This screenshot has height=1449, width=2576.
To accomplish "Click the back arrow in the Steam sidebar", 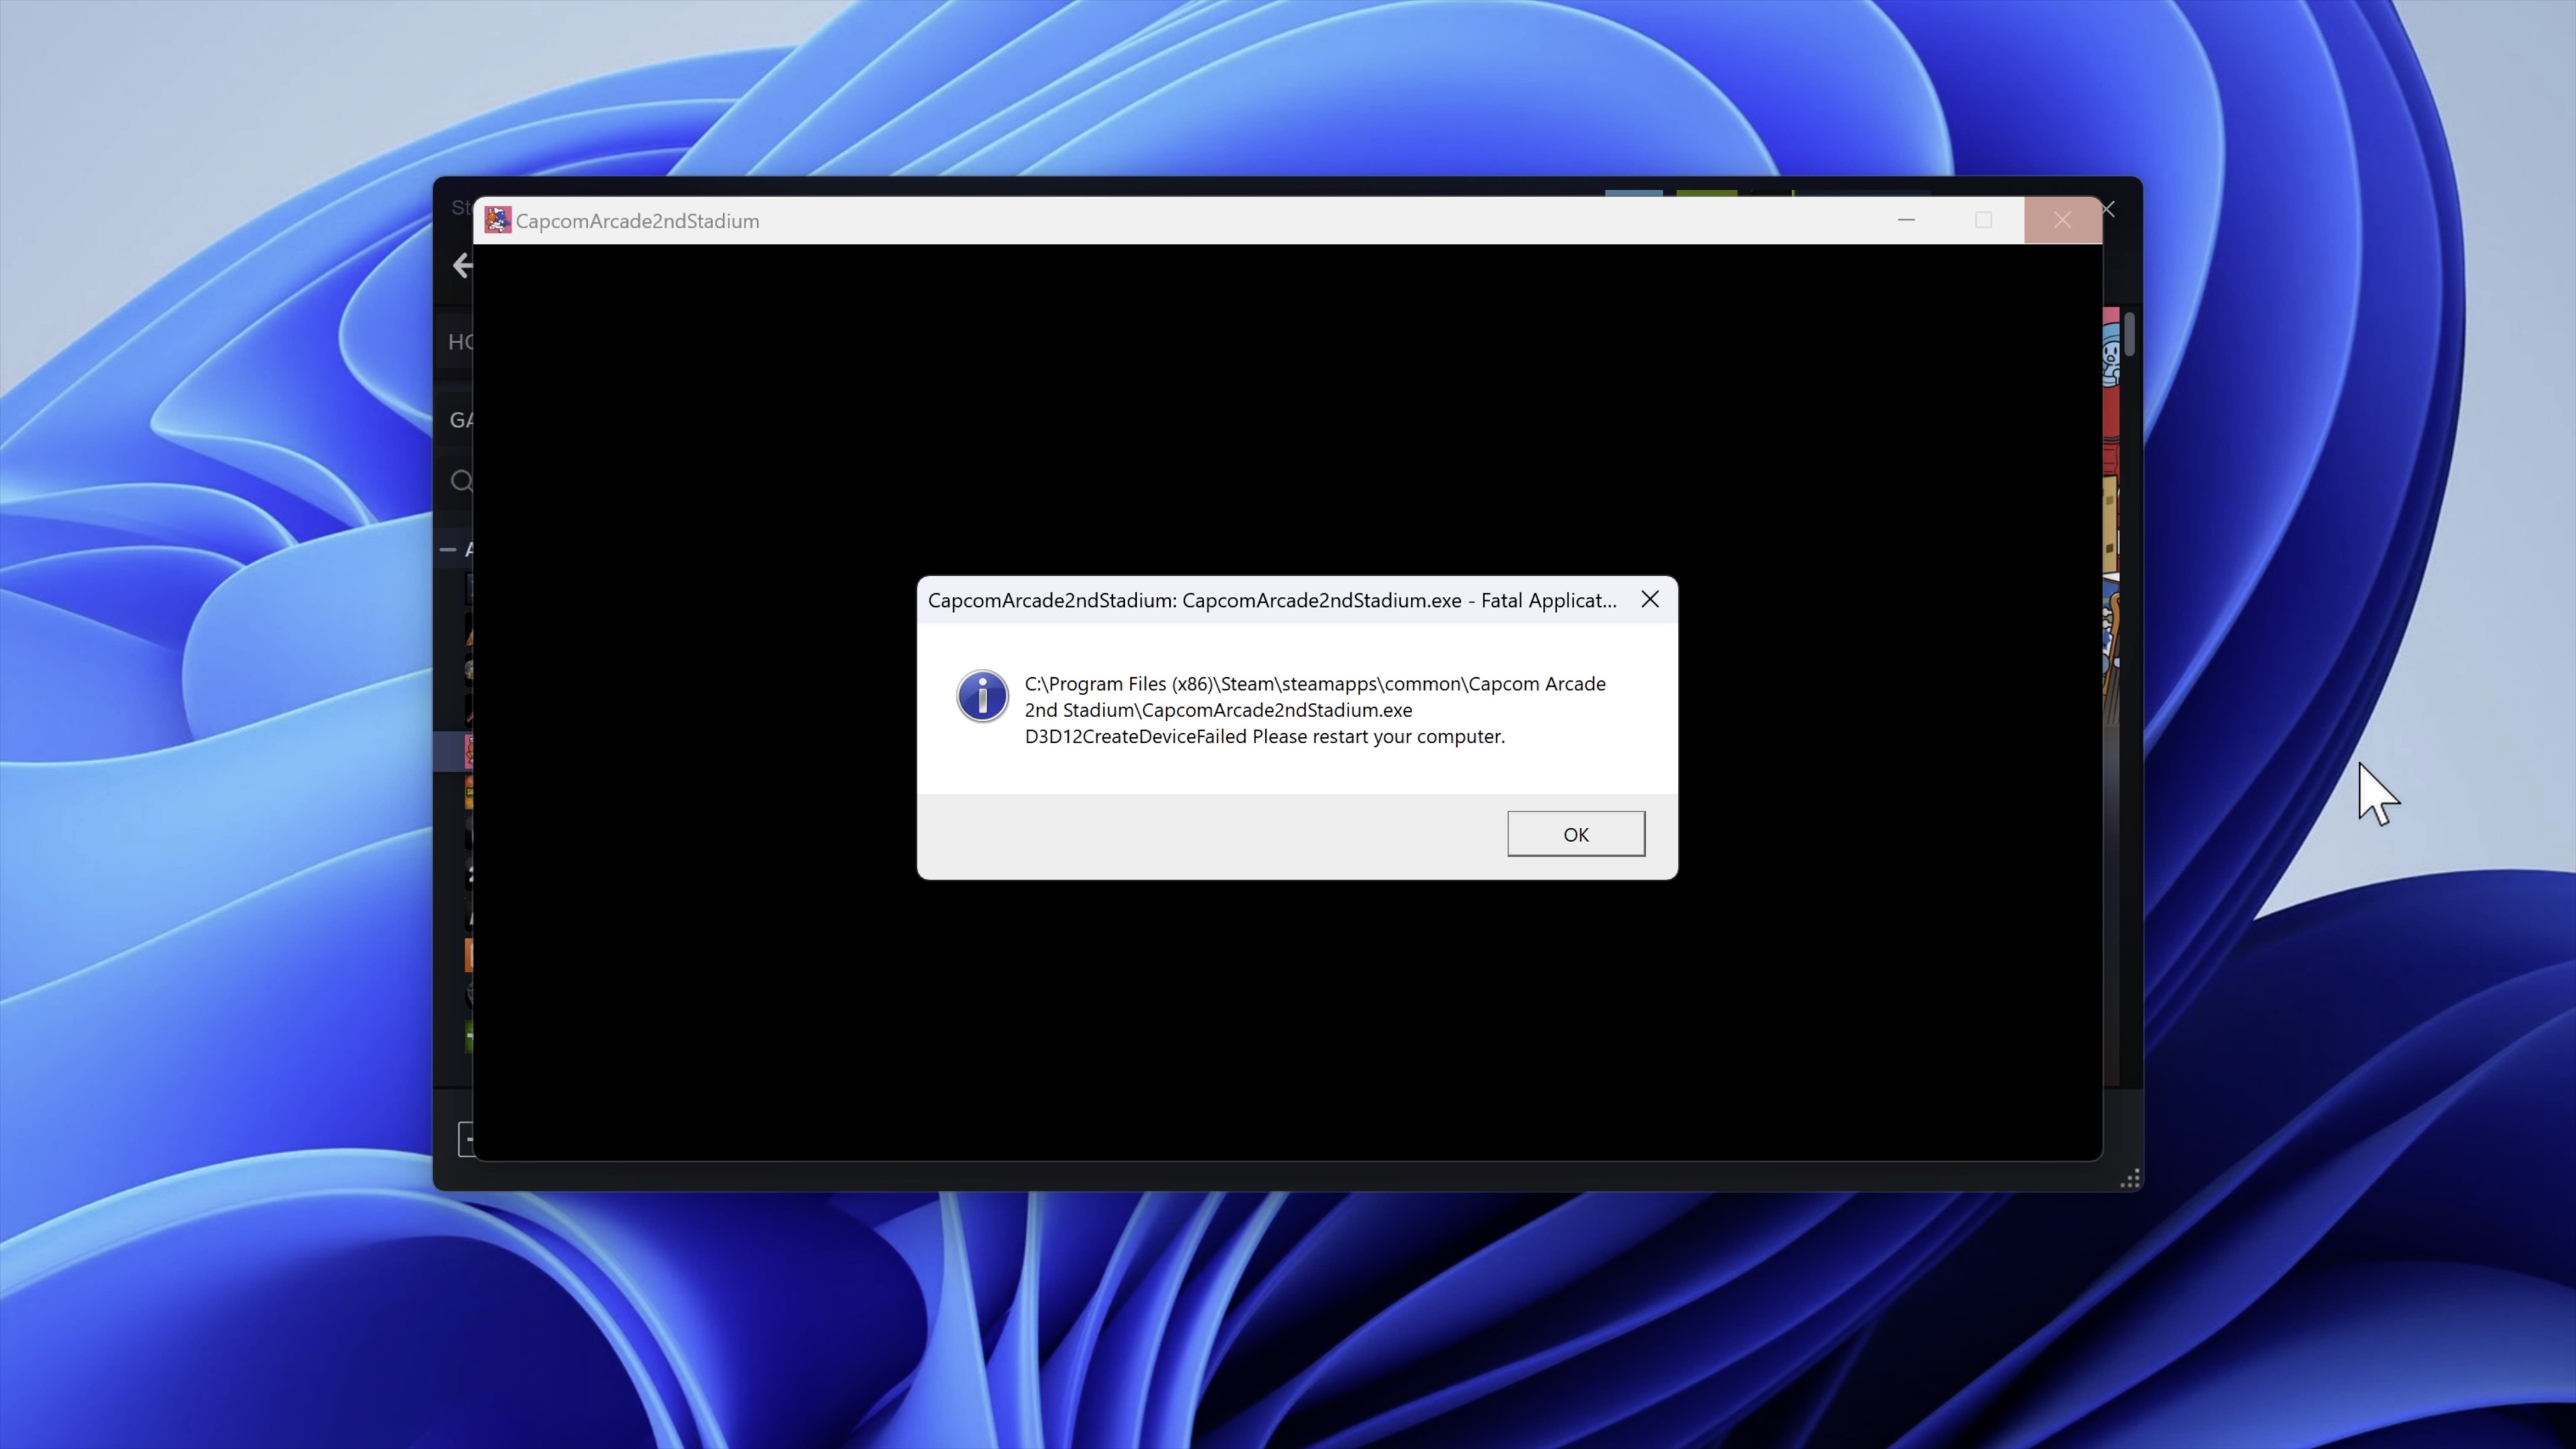I will tap(462, 265).
